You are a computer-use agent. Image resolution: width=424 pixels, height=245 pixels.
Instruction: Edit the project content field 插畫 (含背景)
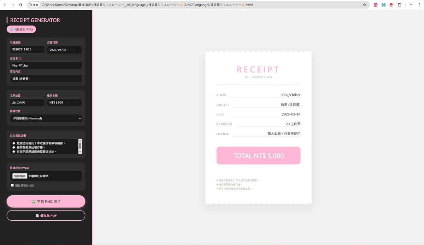point(46,79)
